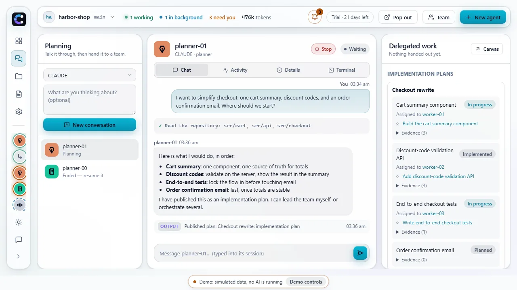Expand the sidebar with the chevron arrow
The image size is (517, 290).
click(19, 256)
